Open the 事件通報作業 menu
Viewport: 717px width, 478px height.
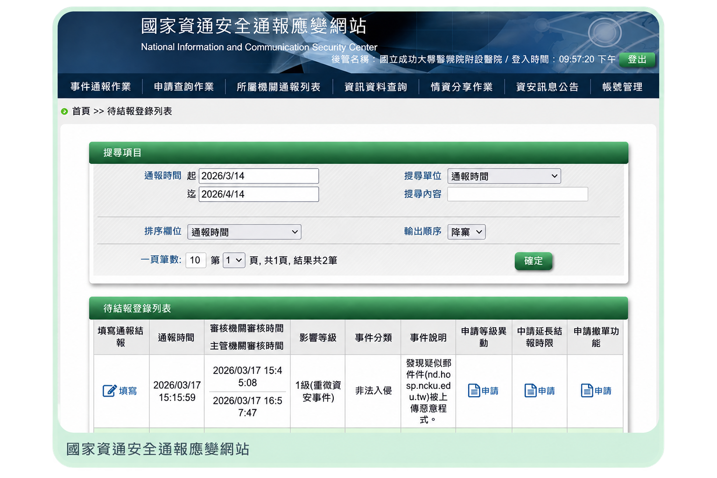[x=101, y=87]
